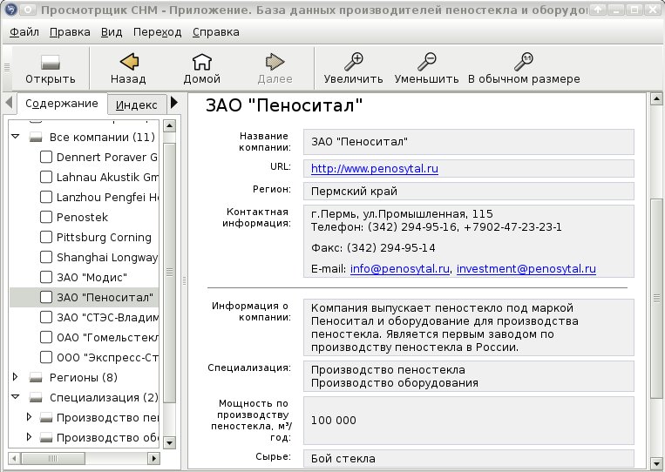Click the page icon beside ОАО "Гомельстекло"
This screenshot has height=472, width=665.
tap(46, 337)
